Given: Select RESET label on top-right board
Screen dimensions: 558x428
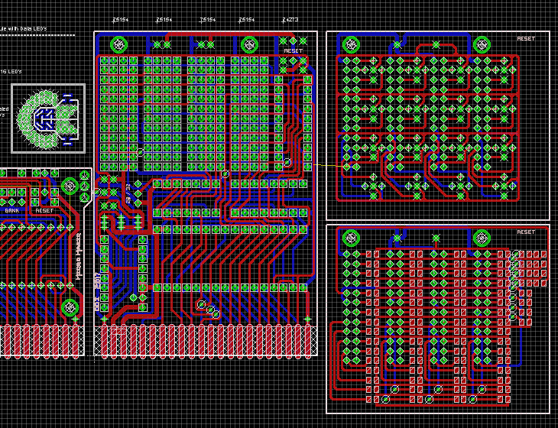Looking at the screenshot, I should (x=526, y=38).
